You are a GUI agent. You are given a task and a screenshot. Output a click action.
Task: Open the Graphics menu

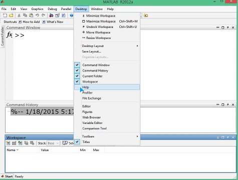pyautogui.click(x=37, y=9)
